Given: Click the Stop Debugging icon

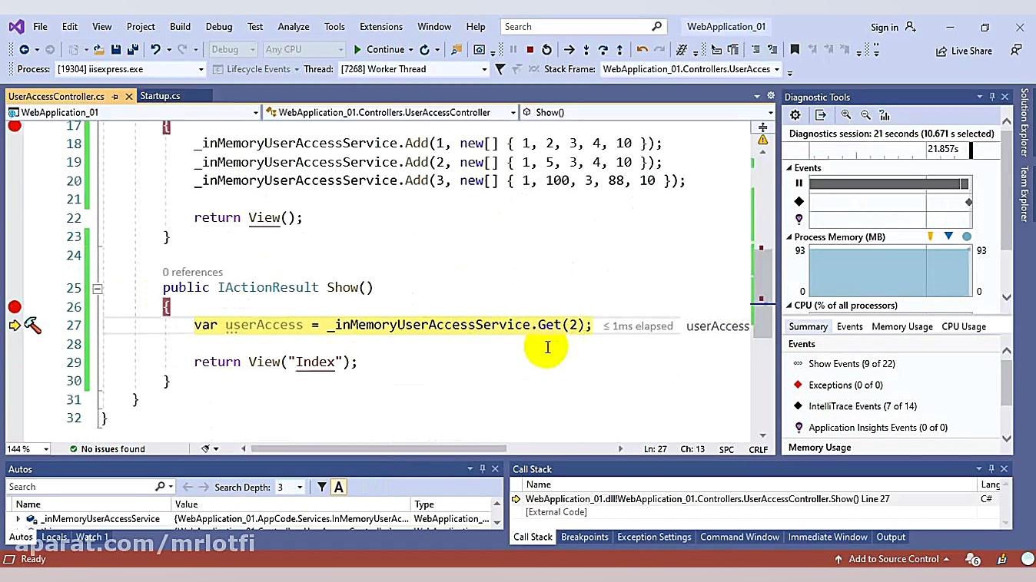Looking at the screenshot, I should (x=530, y=49).
